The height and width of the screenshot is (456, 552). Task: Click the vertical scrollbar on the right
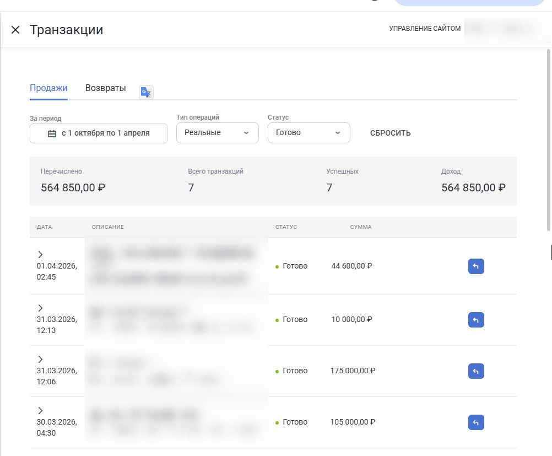point(548,138)
